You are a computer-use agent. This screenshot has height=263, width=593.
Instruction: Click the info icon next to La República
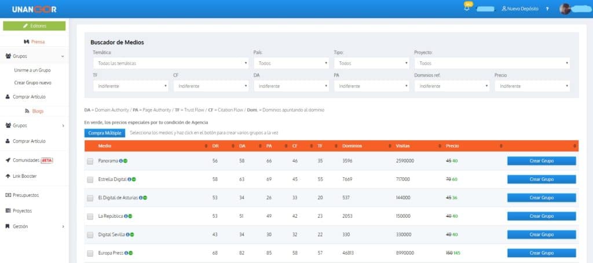126,216
